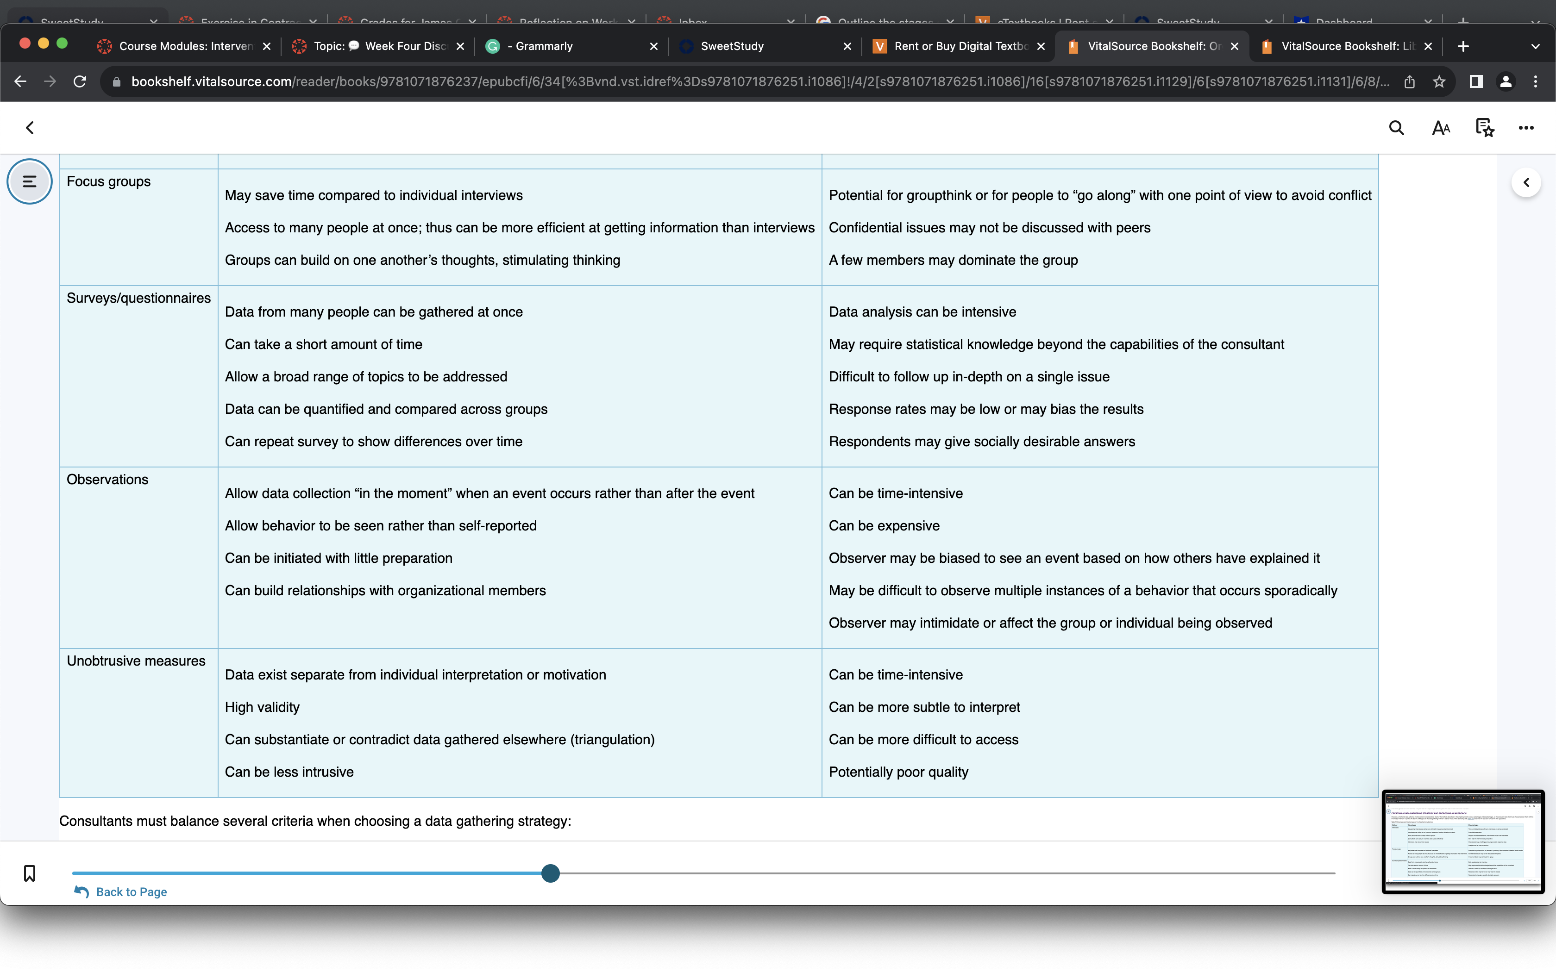Click the browser forward arrow
The height and width of the screenshot is (972, 1556).
[50, 81]
